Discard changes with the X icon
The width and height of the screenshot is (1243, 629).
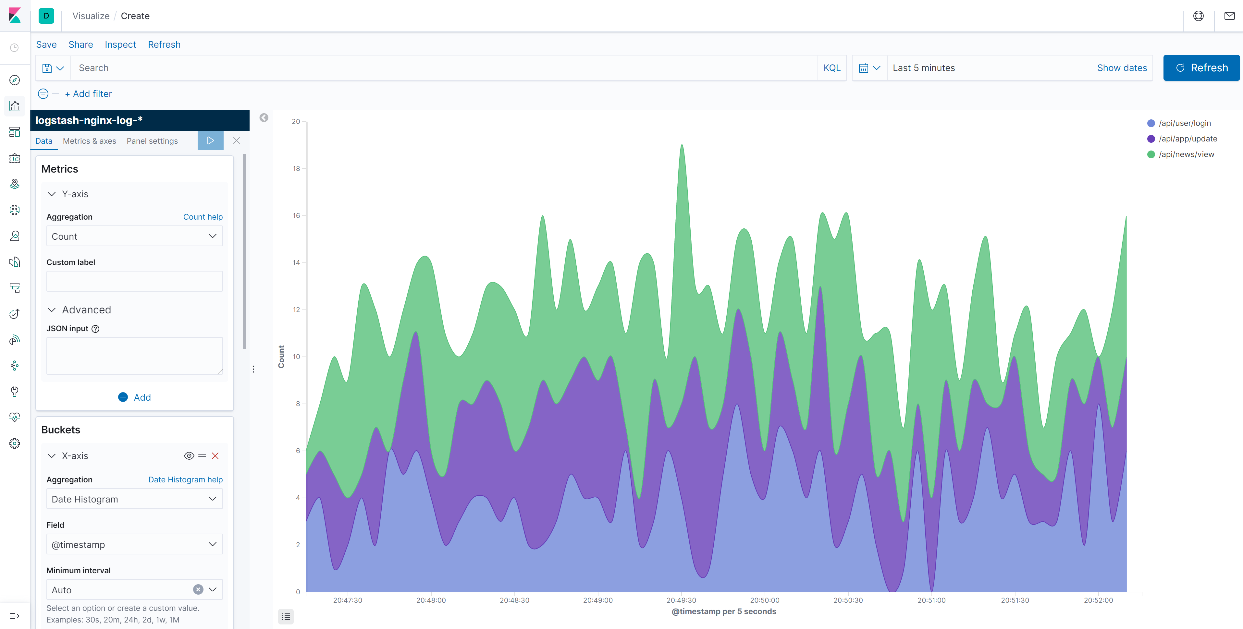click(x=237, y=140)
